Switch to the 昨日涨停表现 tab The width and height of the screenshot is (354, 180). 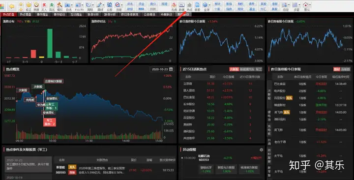click(130, 14)
